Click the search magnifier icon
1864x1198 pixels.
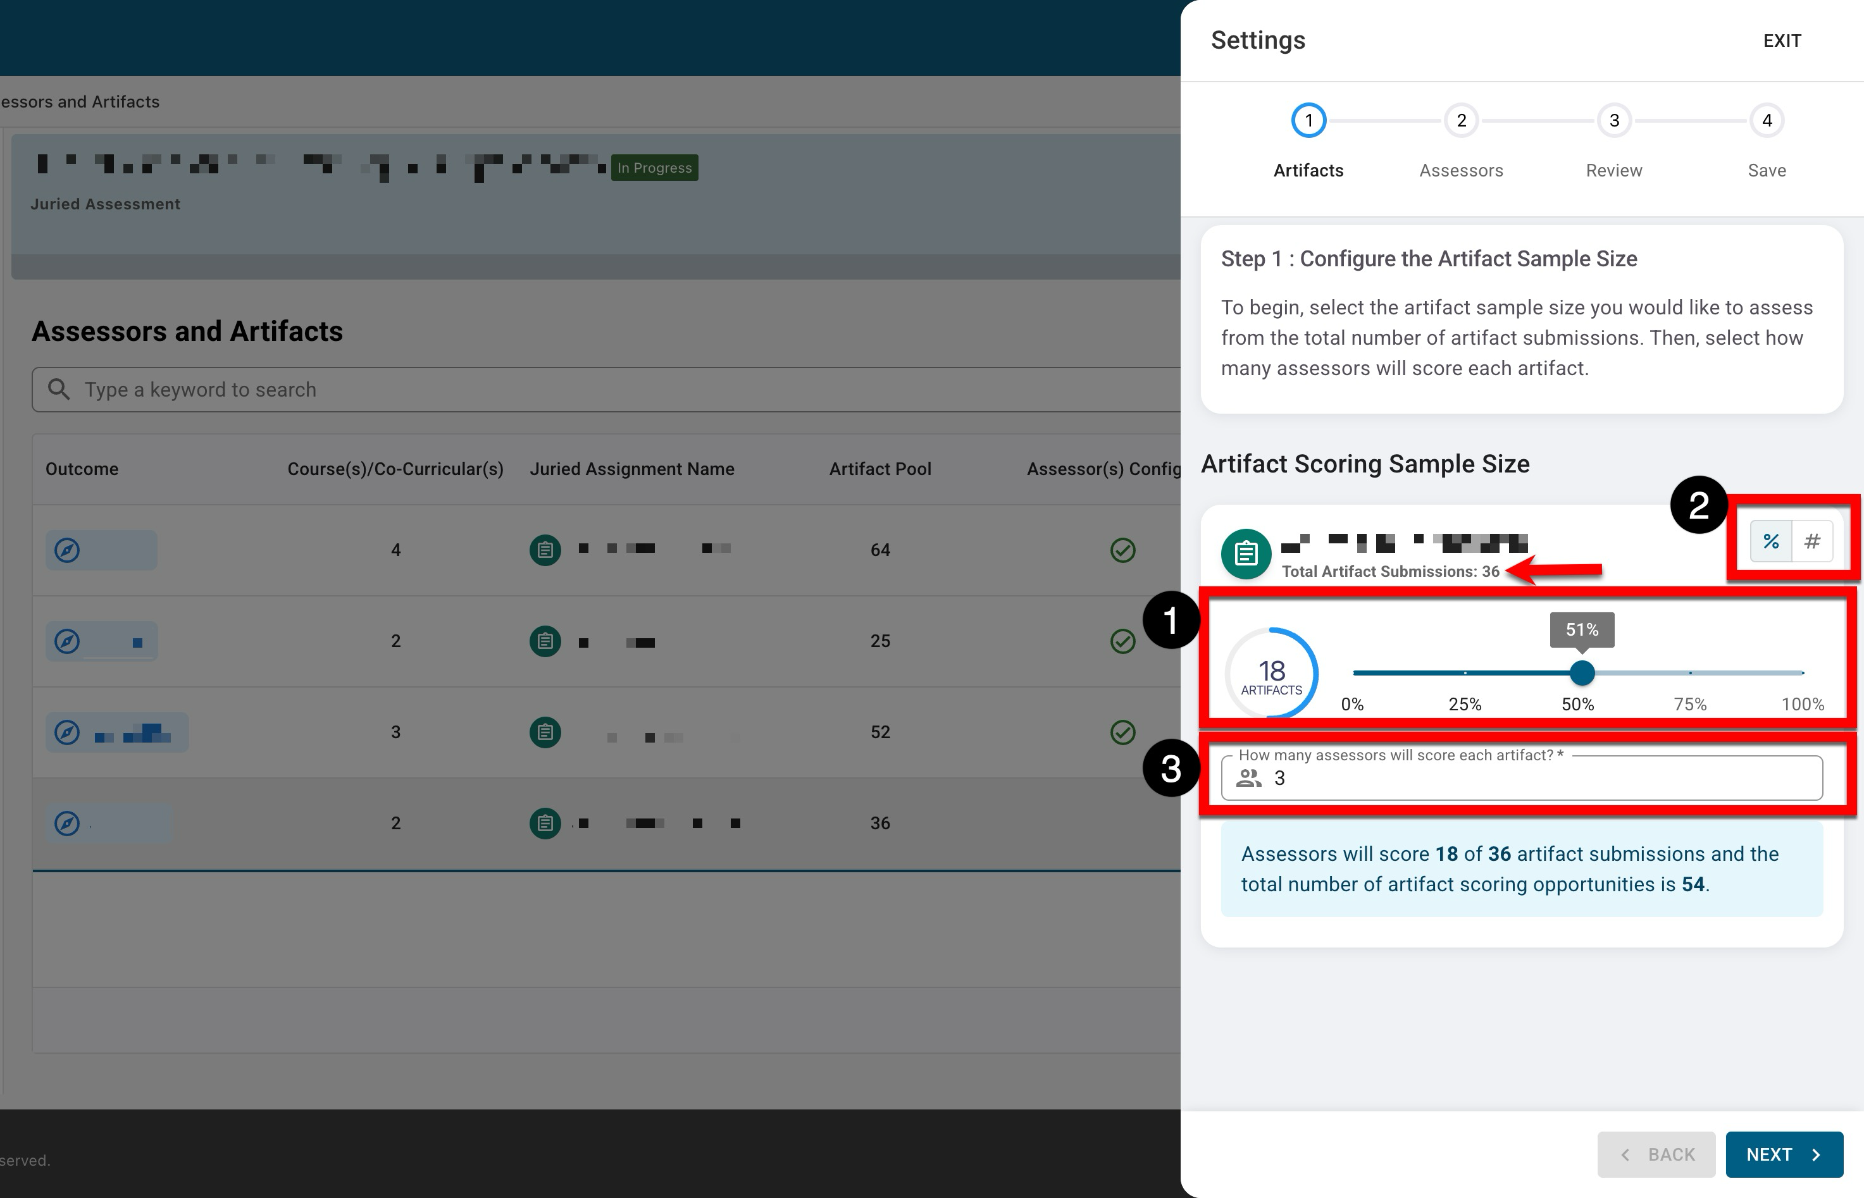[59, 389]
